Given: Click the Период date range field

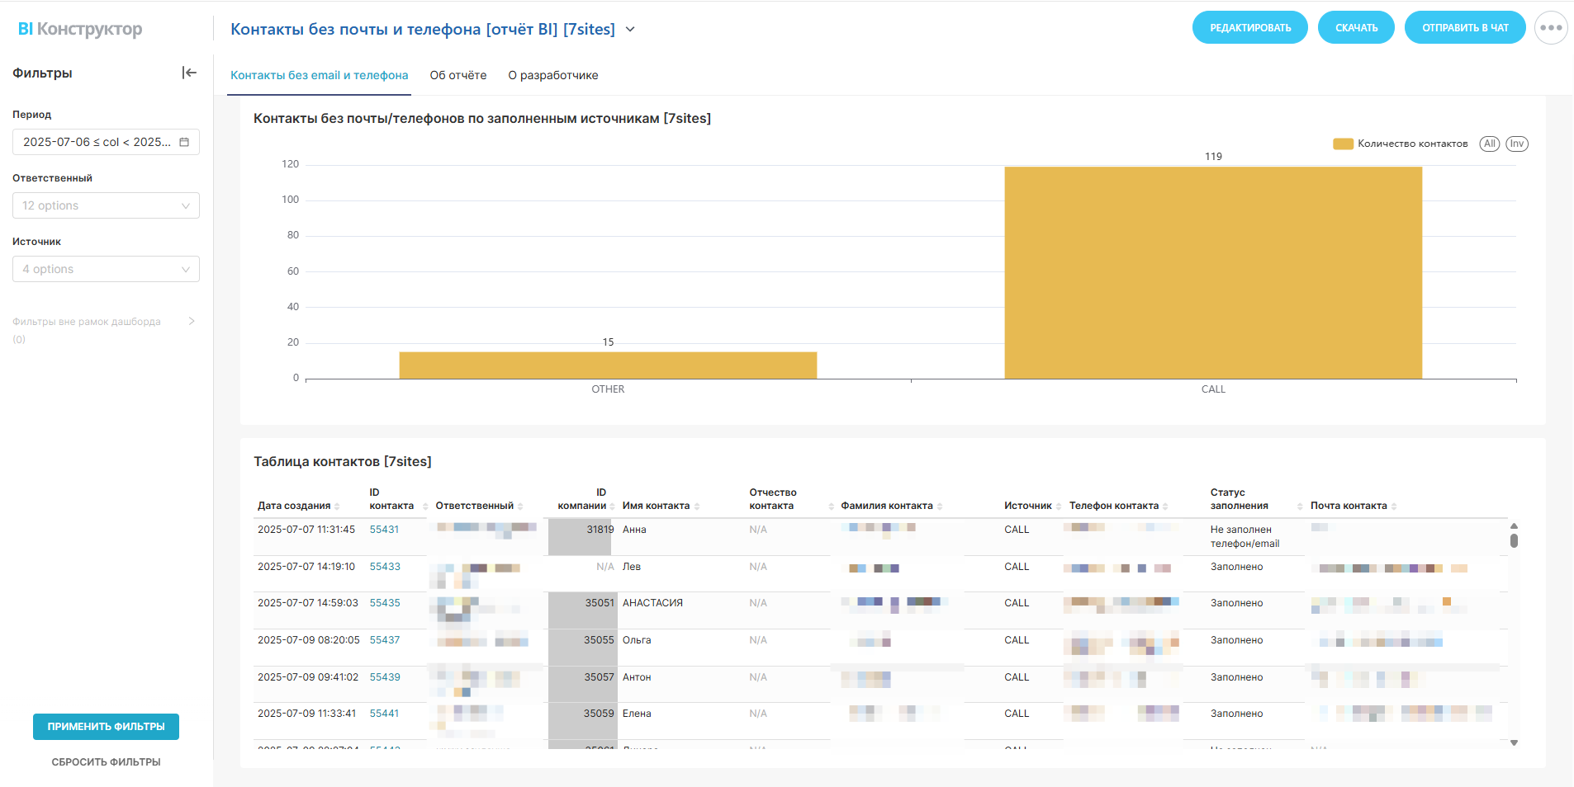Looking at the screenshot, I should [x=106, y=142].
